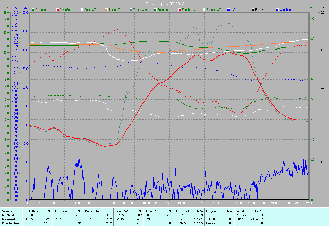The height and width of the screenshot is (226, 329).
Task: Click the teal Temp. Wind legend square
Action: pos(131,10)
